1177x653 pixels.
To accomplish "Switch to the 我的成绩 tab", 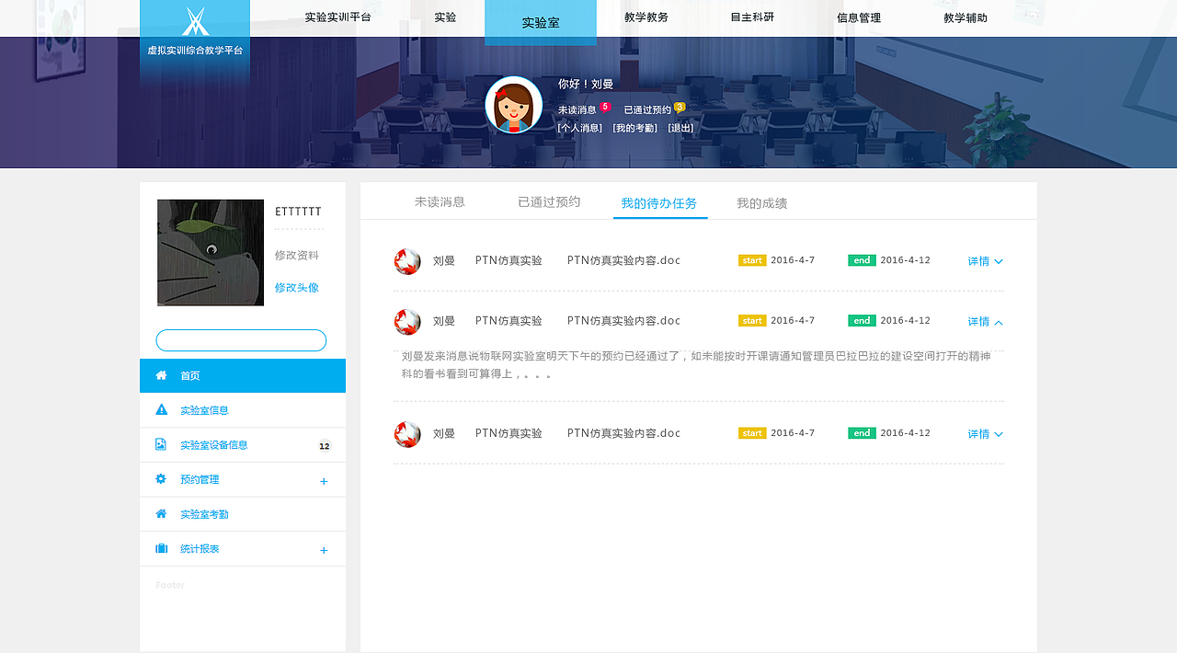I will (761, 203).
